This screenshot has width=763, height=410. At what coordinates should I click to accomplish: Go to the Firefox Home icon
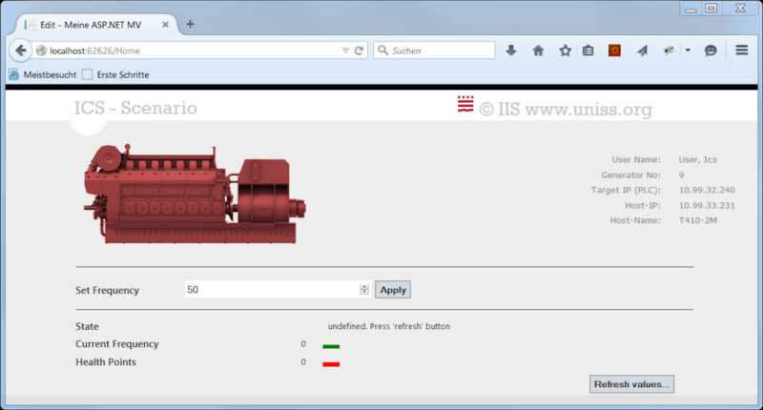tap(538, 51)
